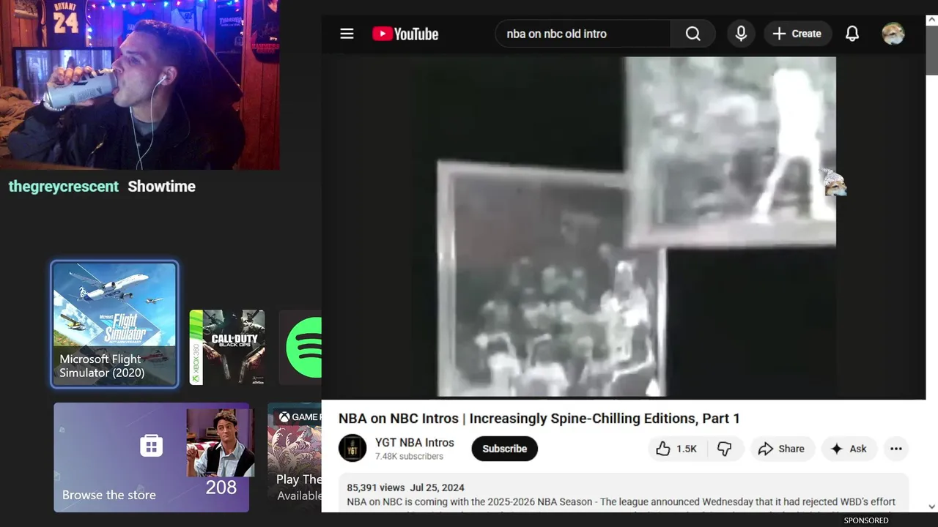Open the YouTube hamburger guide menu
Viewport: 938px width, 527px height.
coord(347,34)
